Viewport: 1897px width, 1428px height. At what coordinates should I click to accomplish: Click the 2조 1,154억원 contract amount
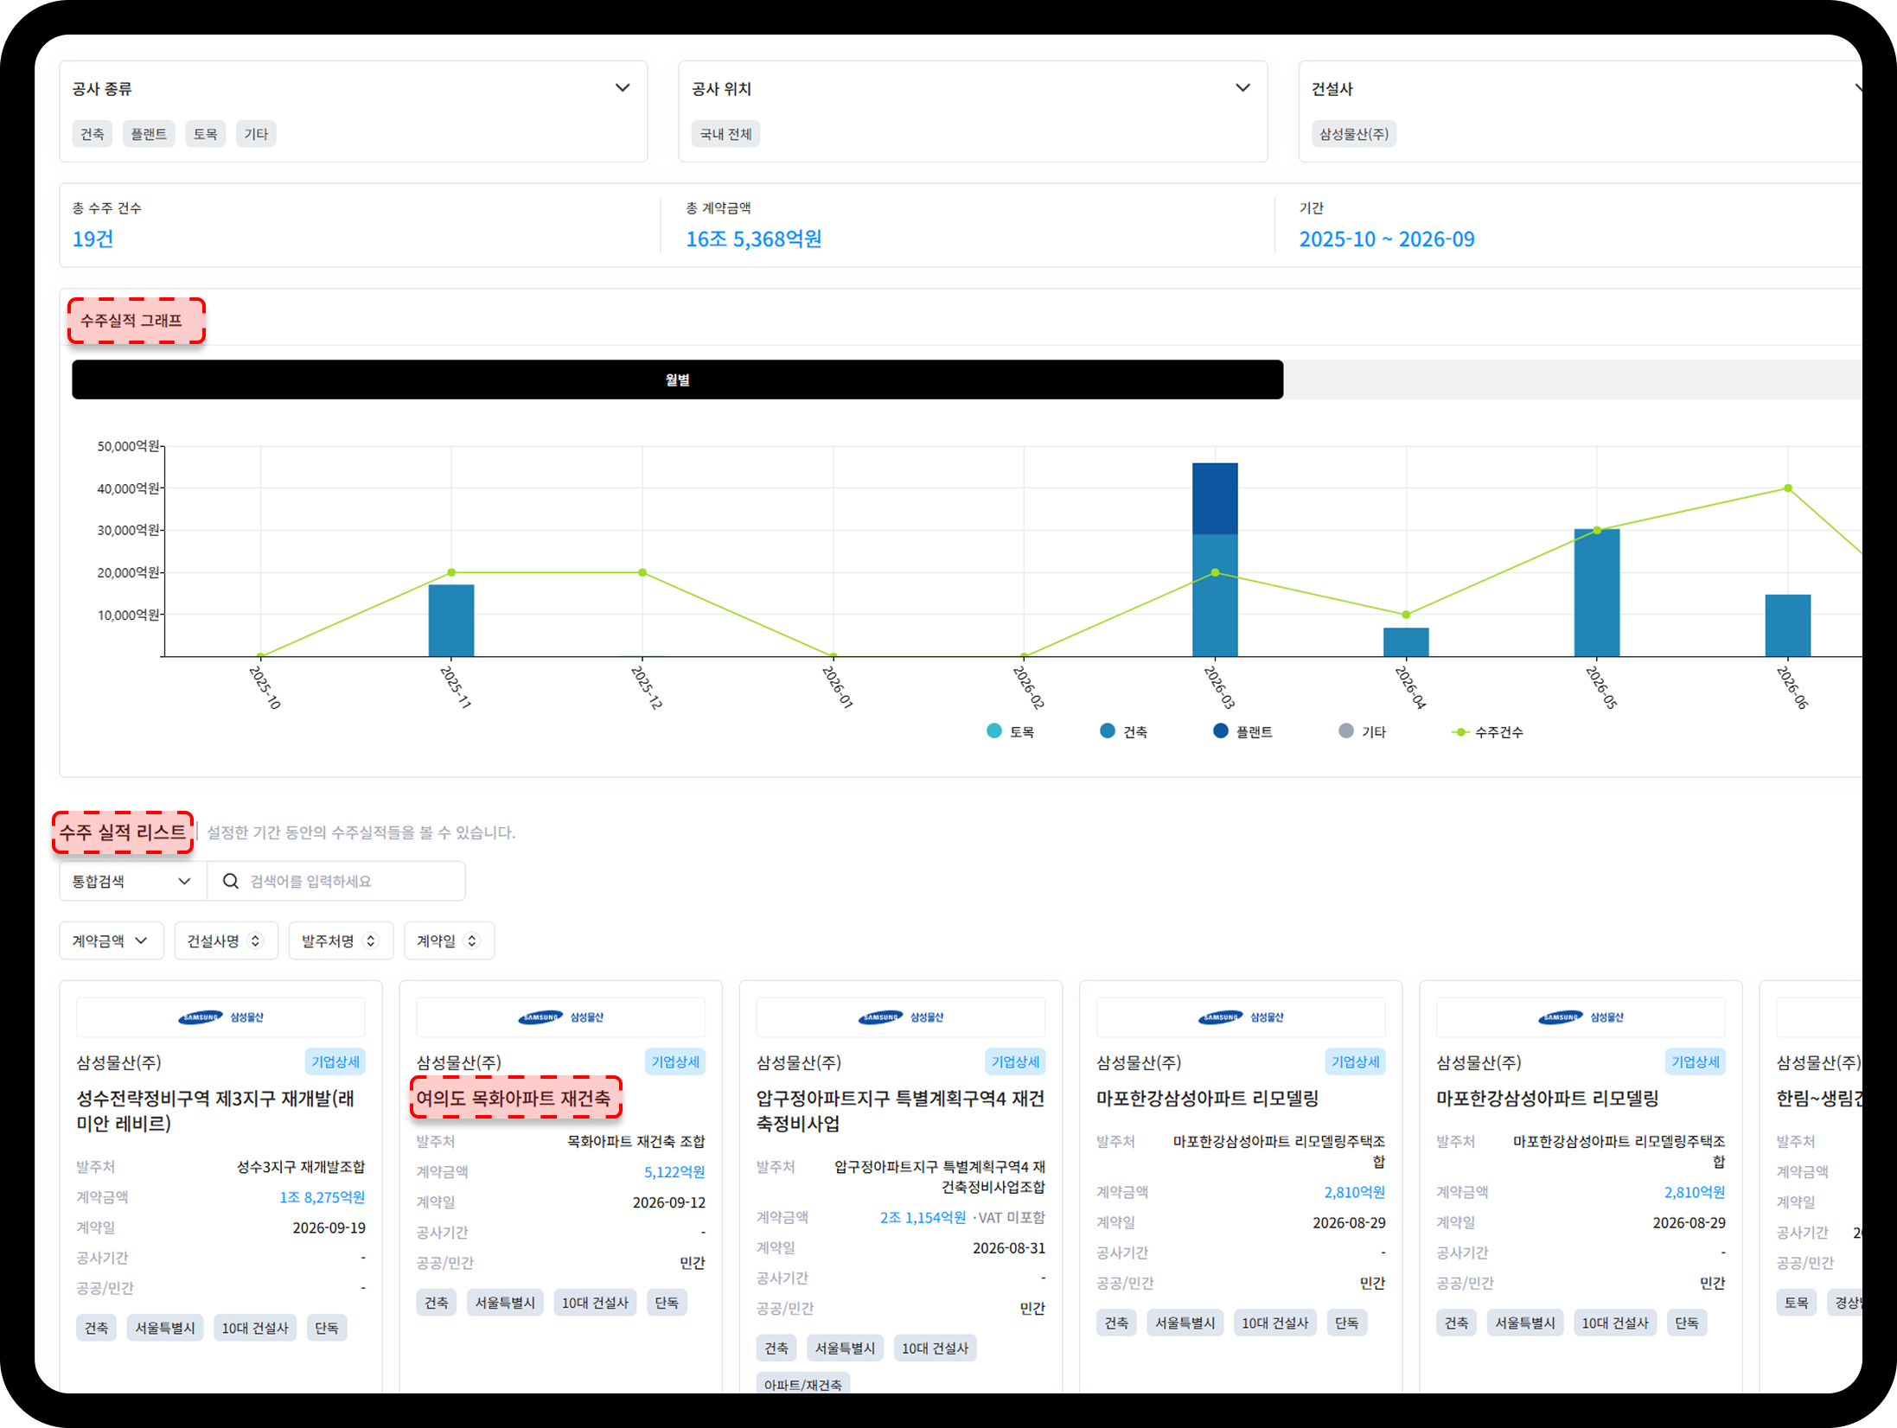point(923,1217)
